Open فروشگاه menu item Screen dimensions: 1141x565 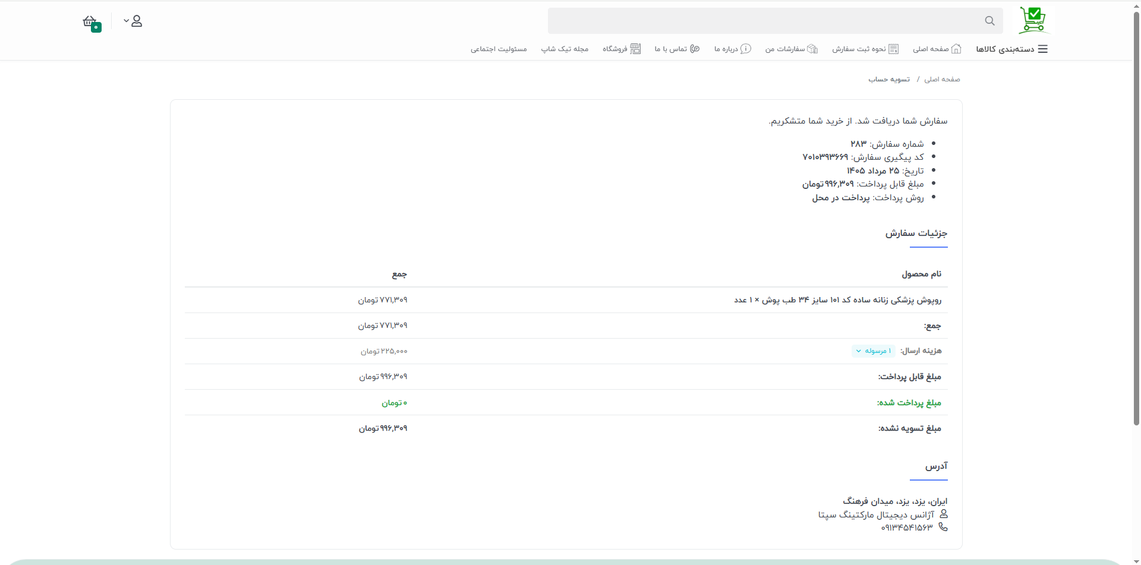tap(622, 49)
